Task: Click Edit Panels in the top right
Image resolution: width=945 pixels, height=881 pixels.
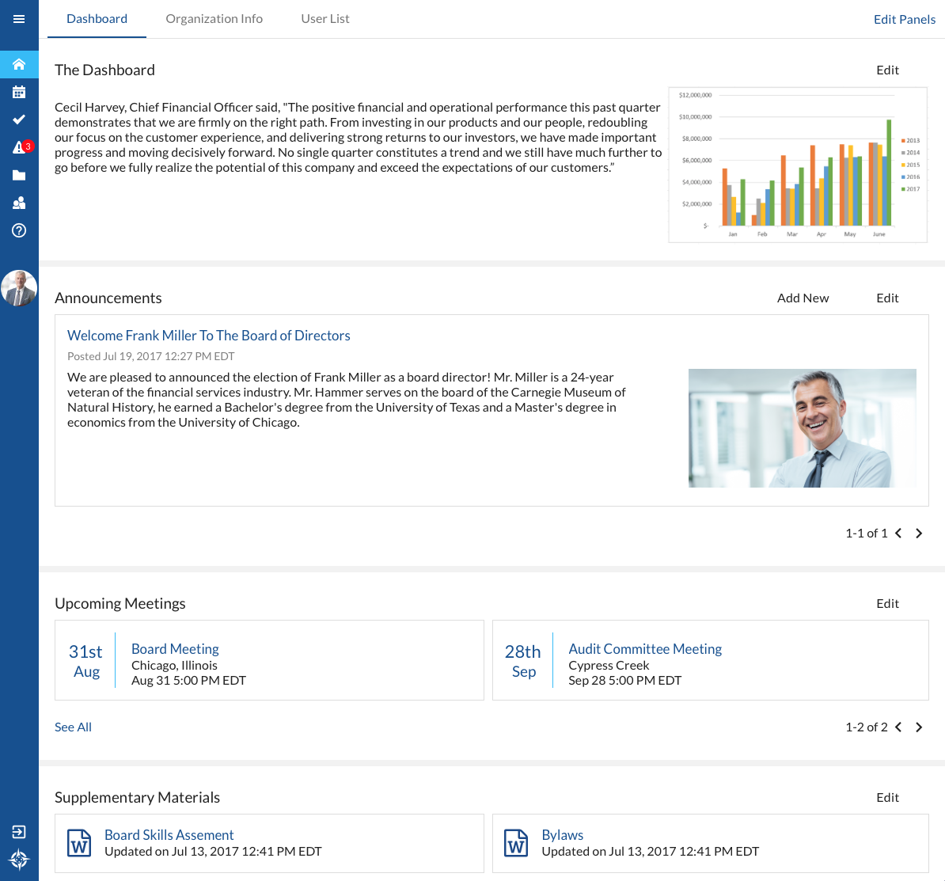Action: (x=905, y=18)
